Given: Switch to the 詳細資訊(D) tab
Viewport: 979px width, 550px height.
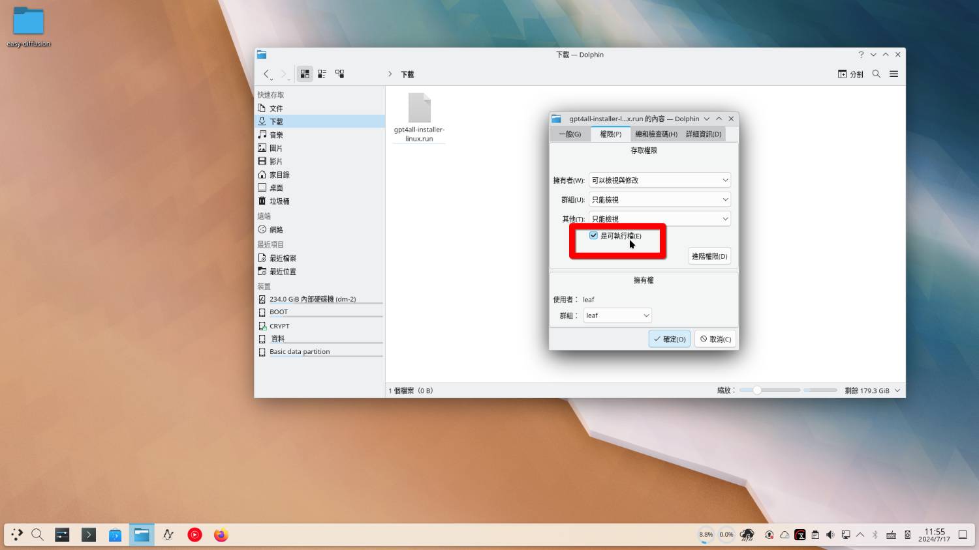Looking at the screenshot, I should [x=704, y=134].
